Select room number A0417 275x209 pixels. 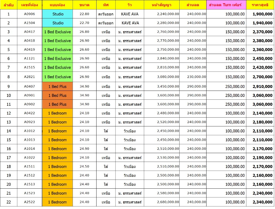(x=29, y=32)
